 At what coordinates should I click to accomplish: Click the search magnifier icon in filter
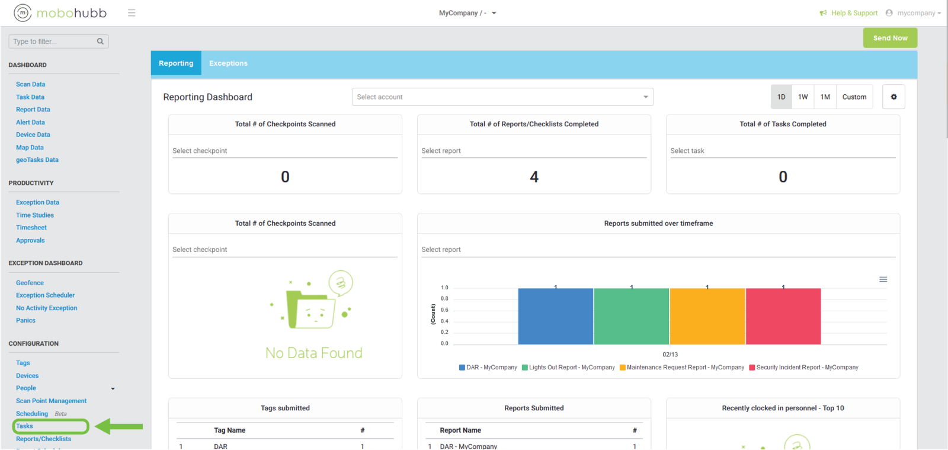pos(100,42)
